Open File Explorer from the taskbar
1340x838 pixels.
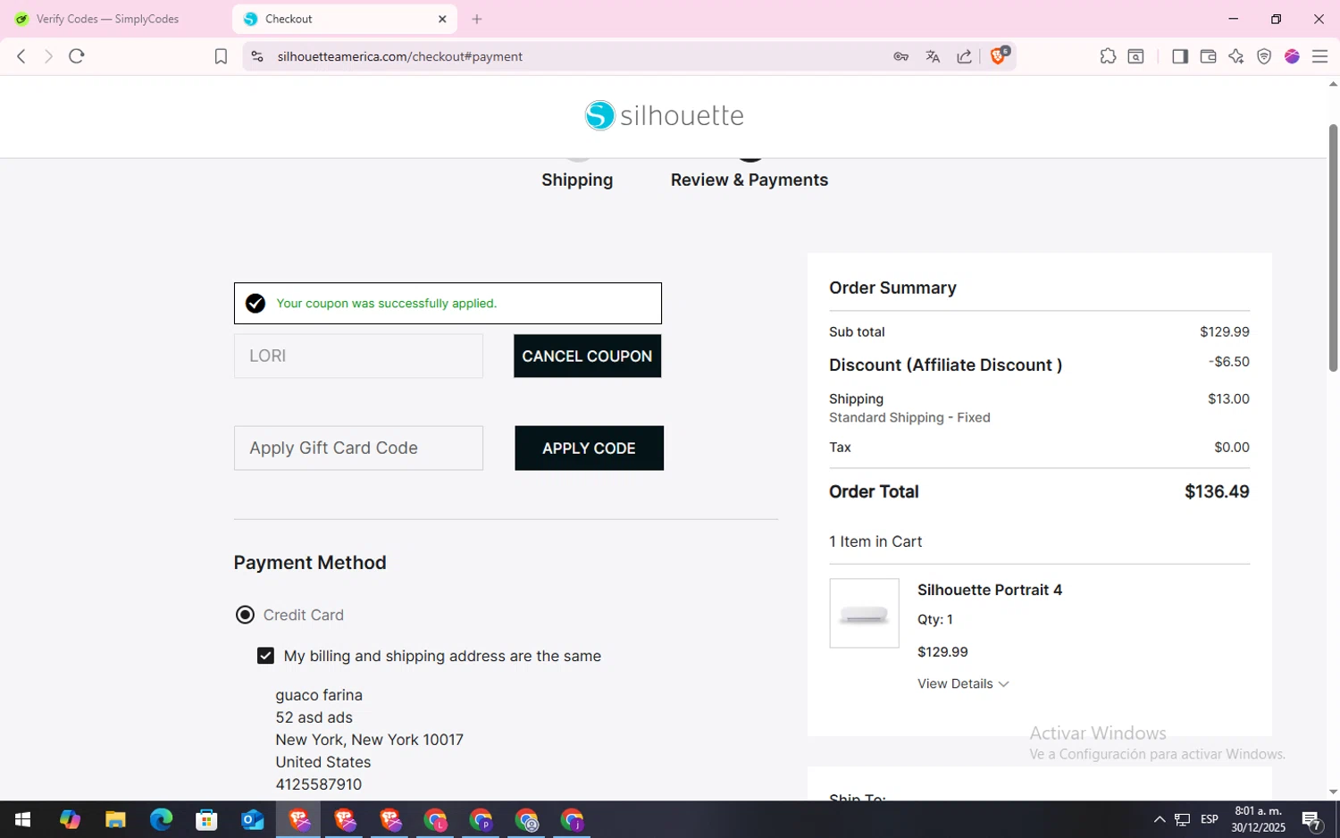[x=115, y=819]
